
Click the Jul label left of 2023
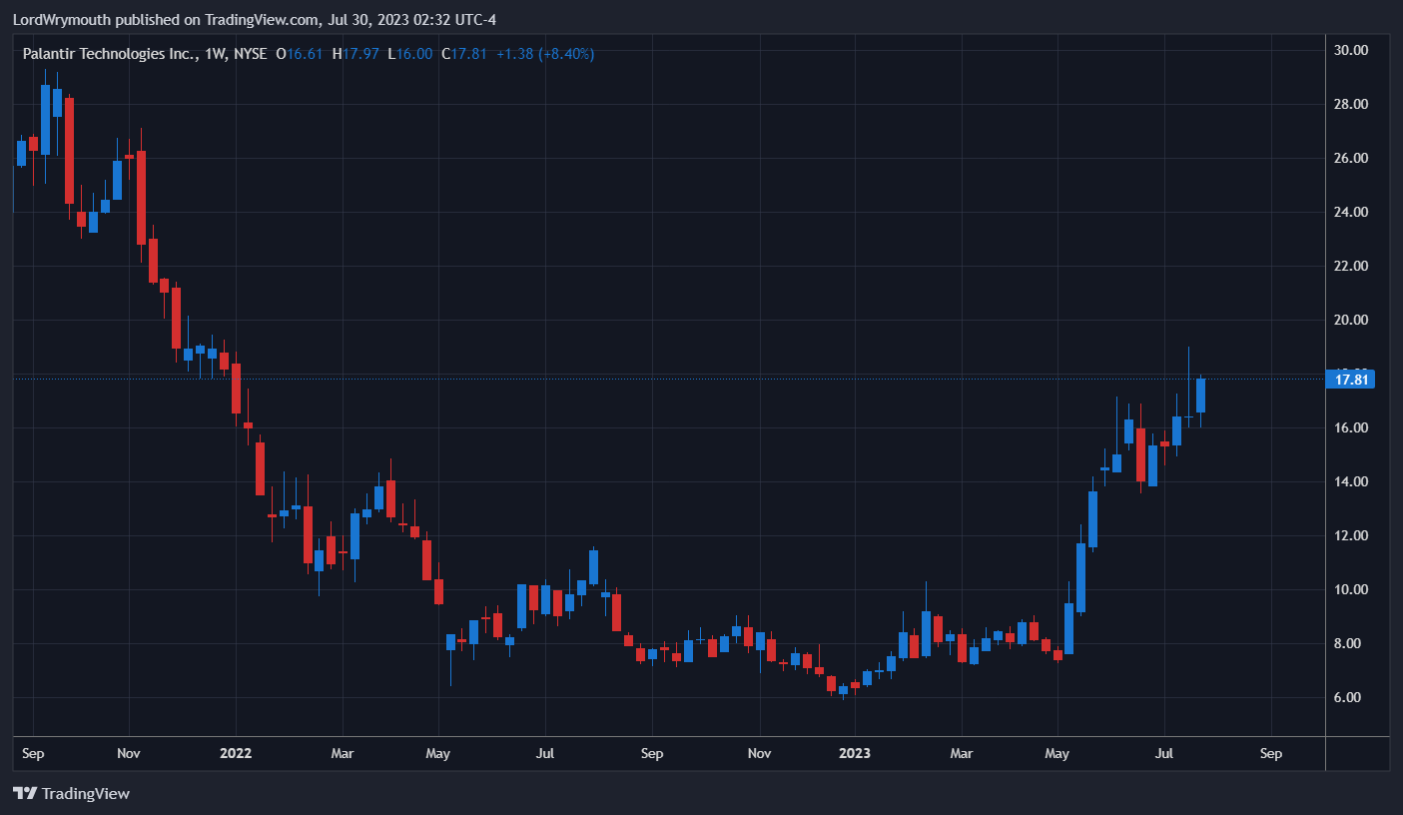click(544, 753)
